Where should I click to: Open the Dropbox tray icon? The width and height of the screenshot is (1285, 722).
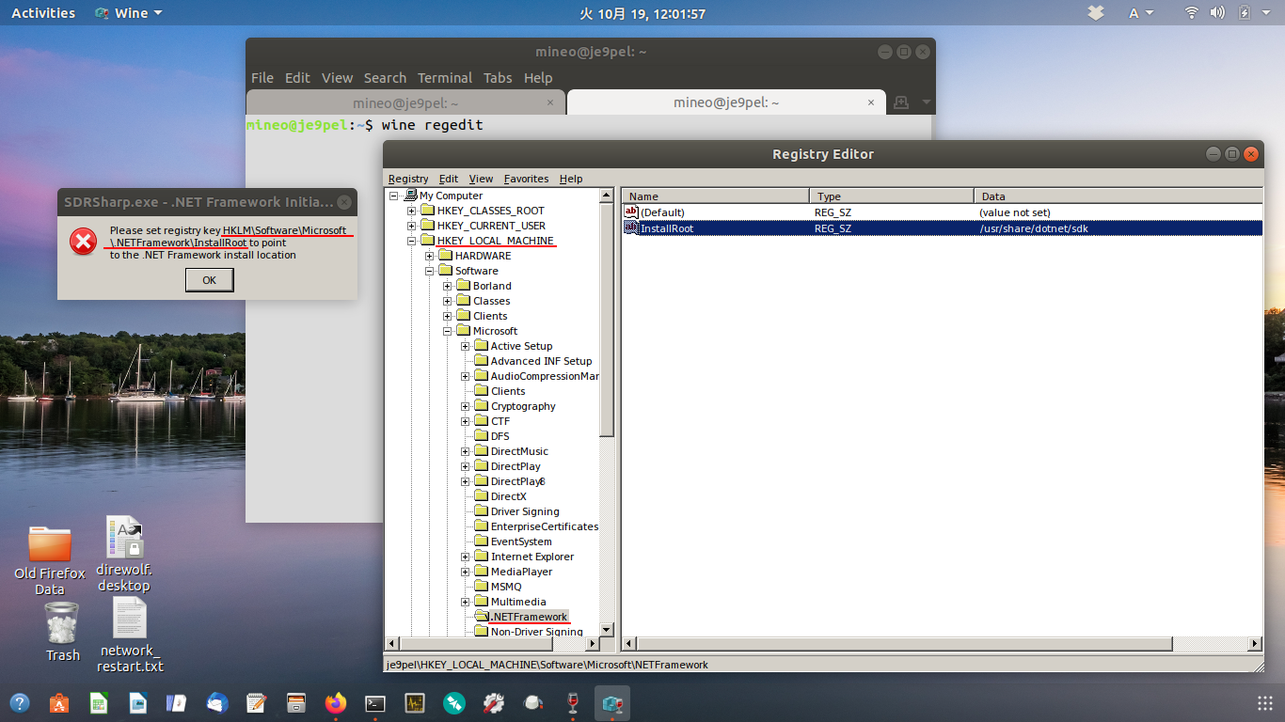(1096, 13)
